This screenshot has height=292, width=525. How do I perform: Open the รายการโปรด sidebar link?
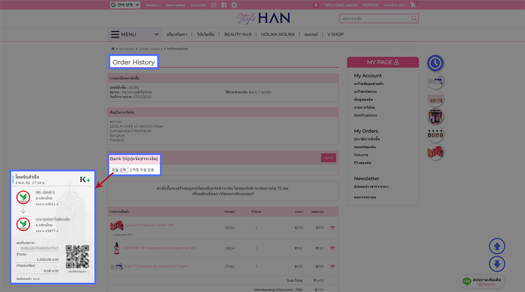coord(365,107)
